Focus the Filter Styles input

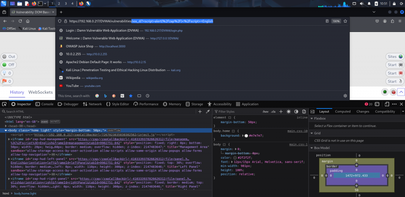pos(238,112)
